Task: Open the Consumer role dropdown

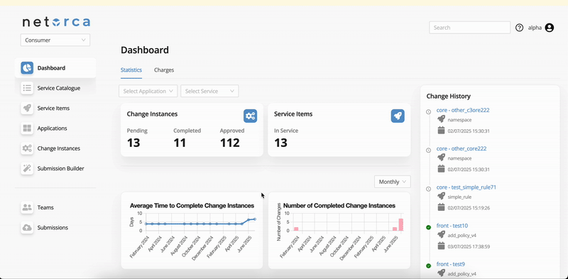Action: pyautogui.click(x=55, y=40)
